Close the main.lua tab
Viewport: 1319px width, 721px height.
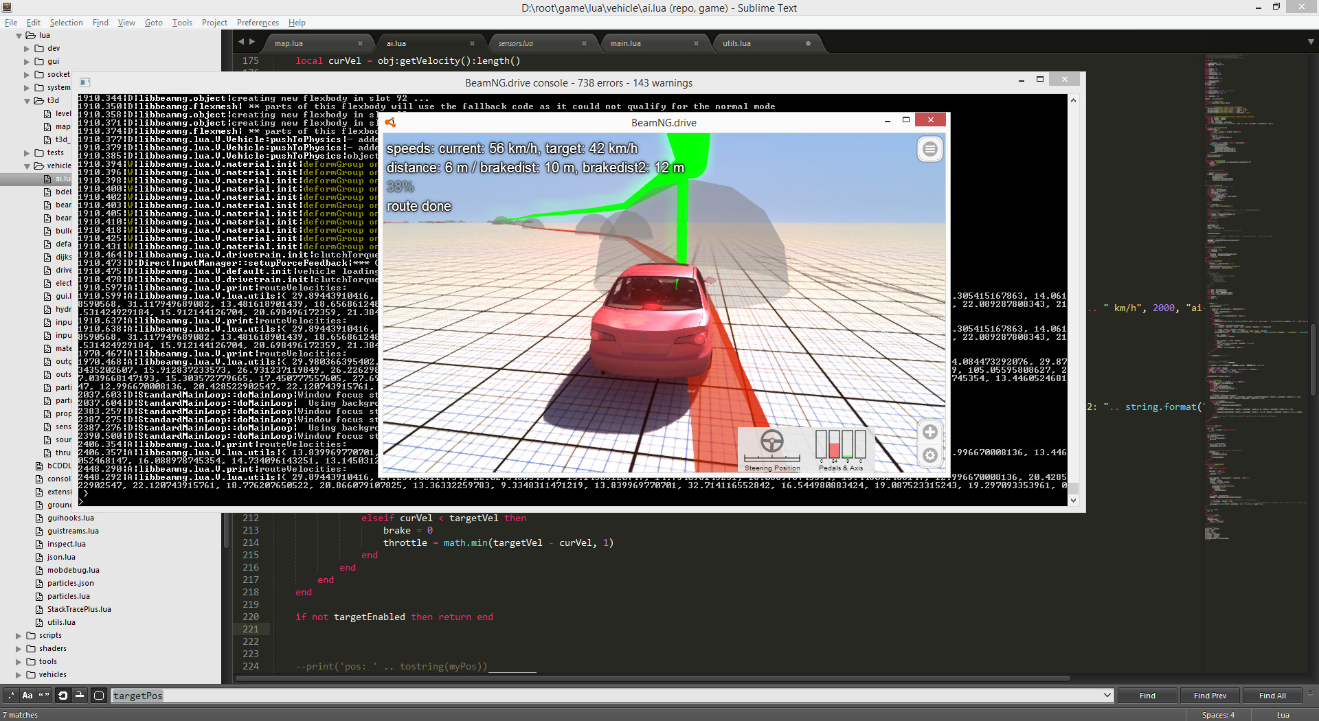[x=696, y=43]
